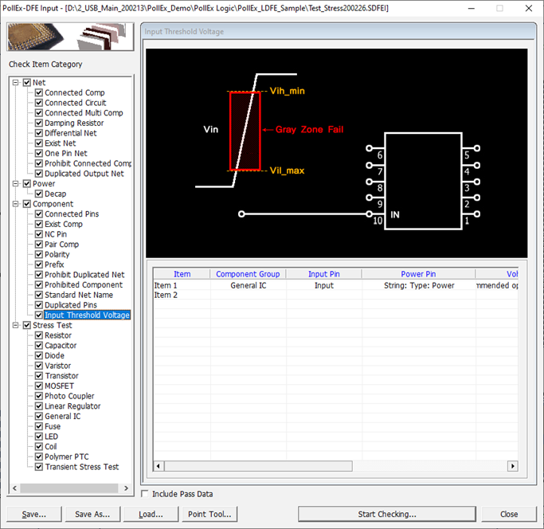Collapse the Component tree category

[x=17, y=204]
